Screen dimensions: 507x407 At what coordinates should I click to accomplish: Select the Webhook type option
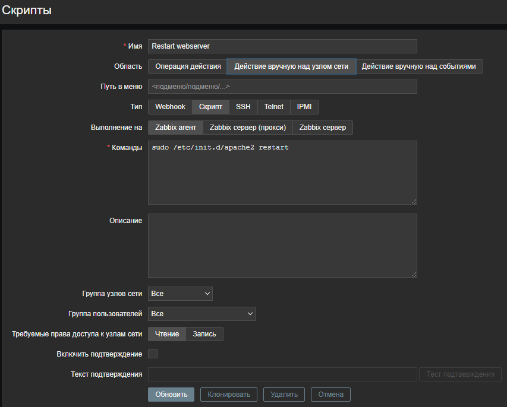[170, 107]
